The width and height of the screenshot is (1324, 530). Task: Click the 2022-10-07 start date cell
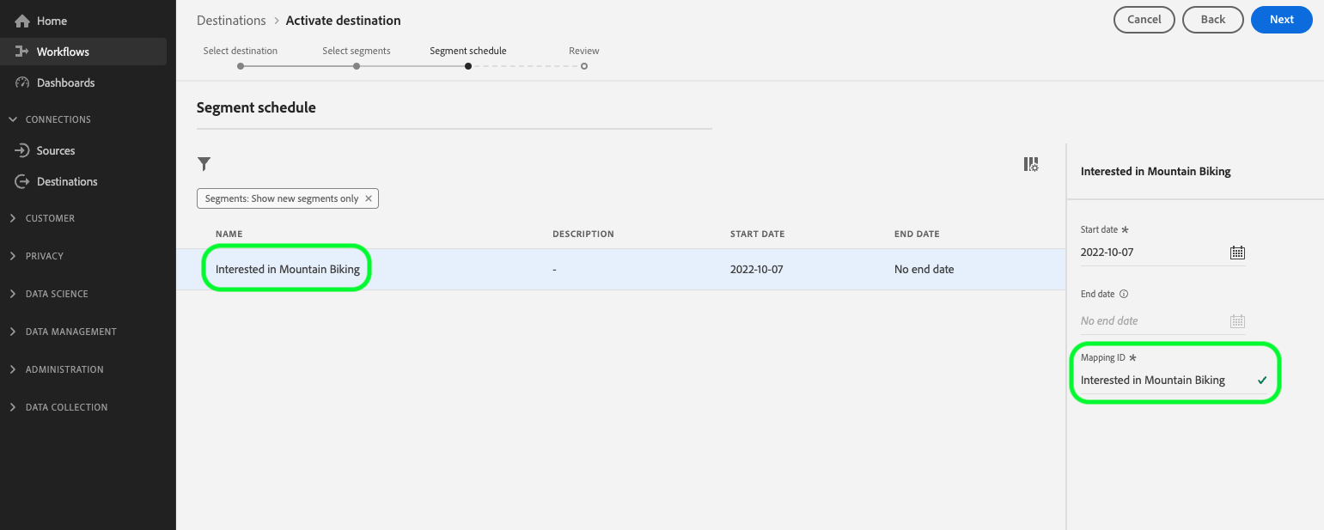coord(757,269)
